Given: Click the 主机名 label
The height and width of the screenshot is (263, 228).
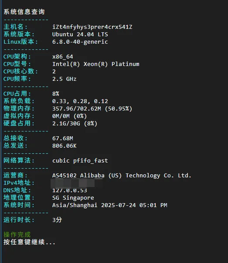Looking at the screenshot, I should tap(15, 27).
